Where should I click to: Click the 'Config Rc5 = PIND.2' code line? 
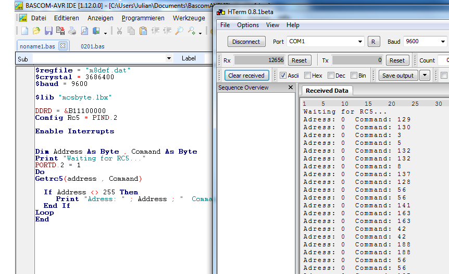[x=76, y=118]
